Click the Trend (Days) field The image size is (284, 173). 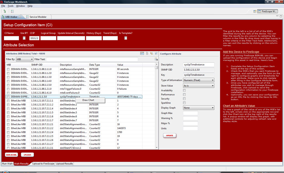tap(110, 38)
